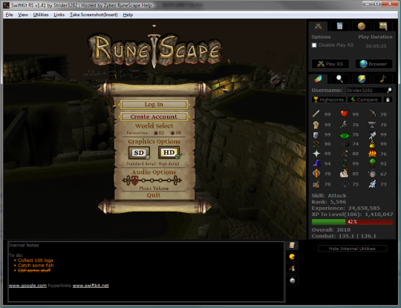Screen dimensions: 401x308
Task: Click the Username input field
Action: 366,91
